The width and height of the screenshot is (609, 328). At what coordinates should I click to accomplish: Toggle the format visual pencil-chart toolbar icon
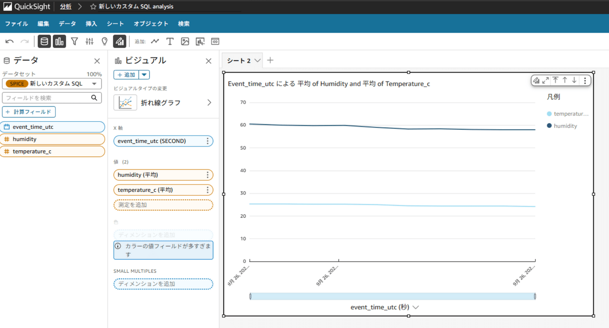119,42
